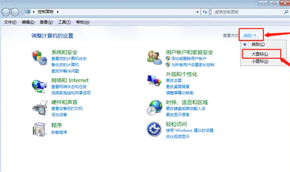The width and height of the screenshot is (290, 172).
Task: Click 卸载程序 link
Action: tap(59, 132)
